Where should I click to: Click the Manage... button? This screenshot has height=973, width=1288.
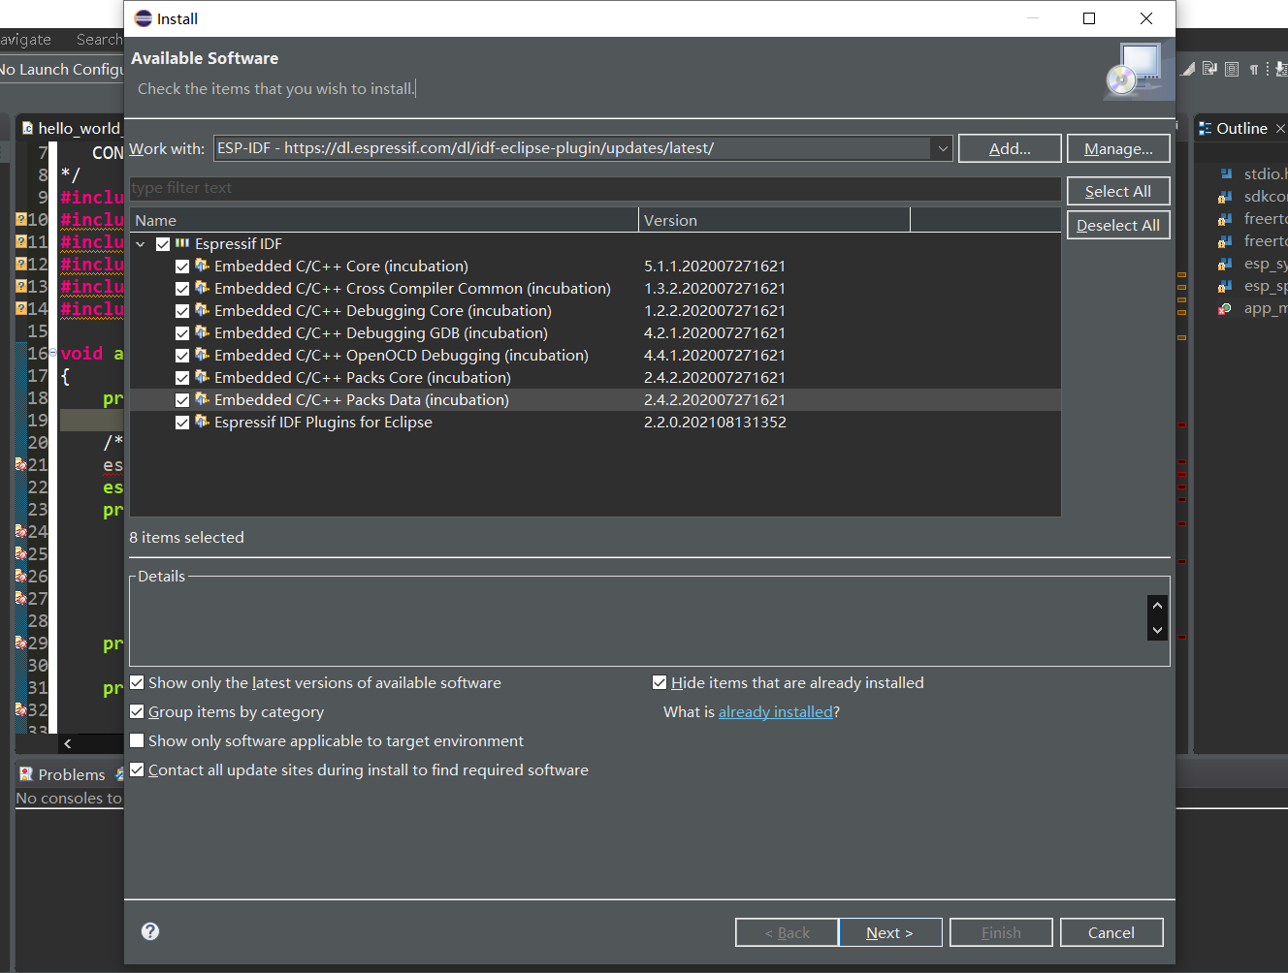[1118, 148]
